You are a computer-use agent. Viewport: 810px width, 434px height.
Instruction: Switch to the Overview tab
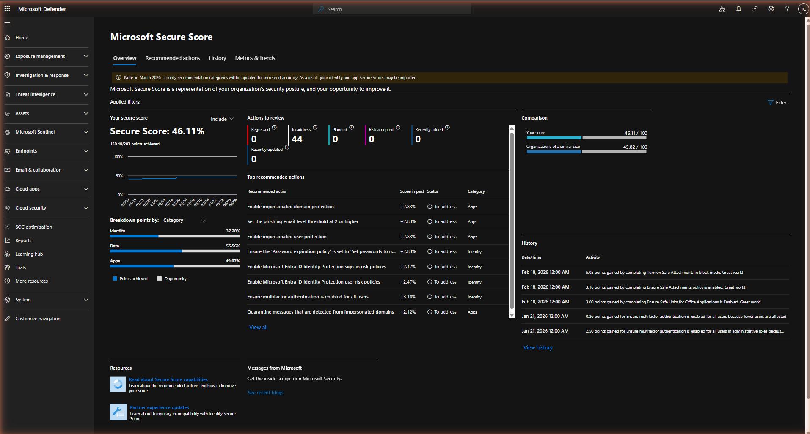click(125, 58)
